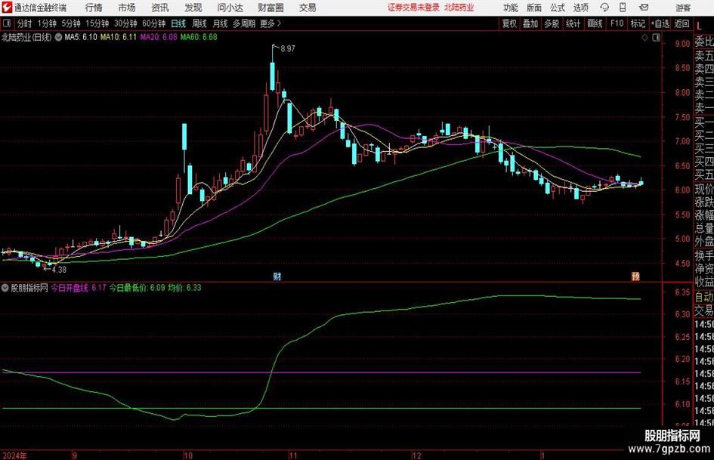The height and width of the screenshot is (460, 714).
Task: Open the 行情 menu
Action: pyautogui.click(x=94, y=8)
